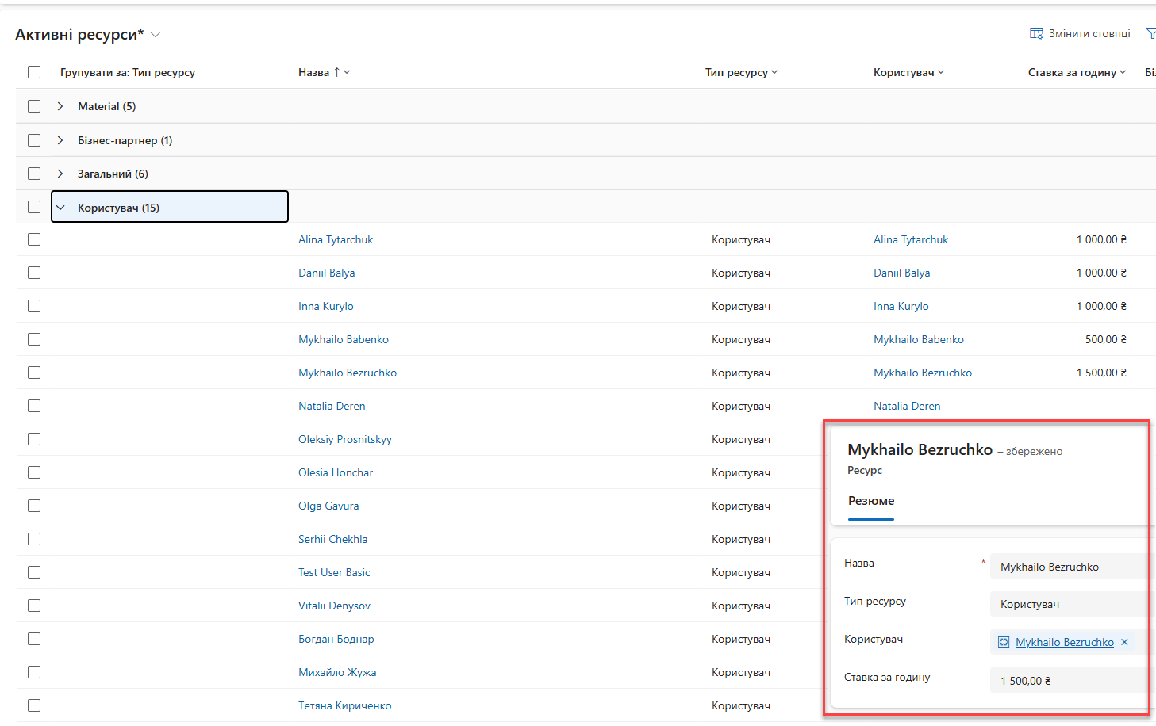Open Inna Kurylo in the Користувач column

tap(901, 306)
